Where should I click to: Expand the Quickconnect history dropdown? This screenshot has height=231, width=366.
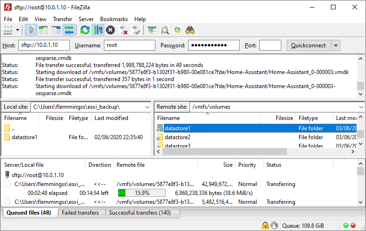(336, 45)
